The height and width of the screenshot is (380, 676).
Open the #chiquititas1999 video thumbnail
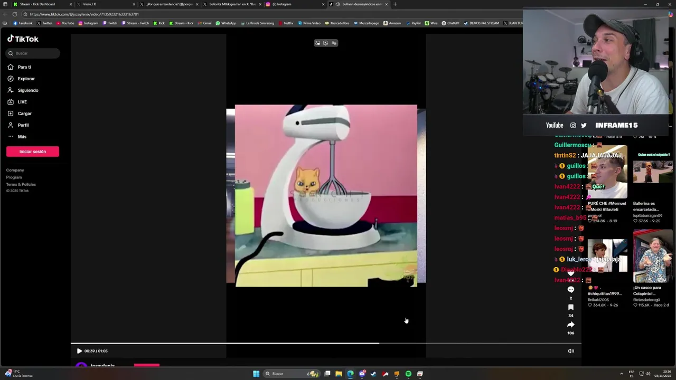pyautogui.click(x=607, y=256)
